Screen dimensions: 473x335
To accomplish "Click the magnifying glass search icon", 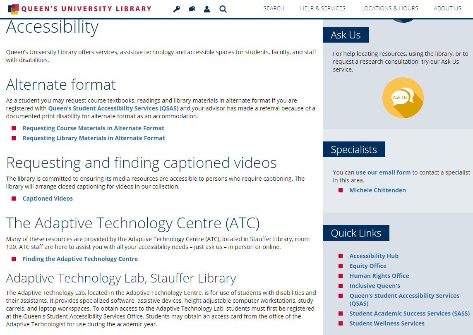I will coord(223,9).
